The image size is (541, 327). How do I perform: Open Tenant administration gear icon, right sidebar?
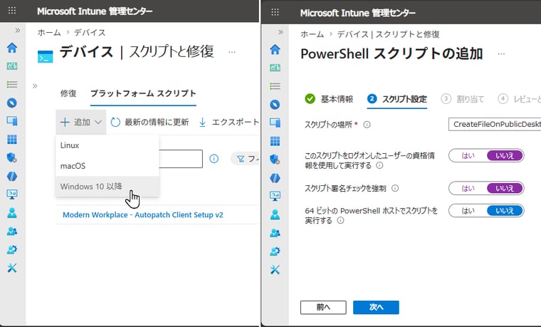point(275,251)
